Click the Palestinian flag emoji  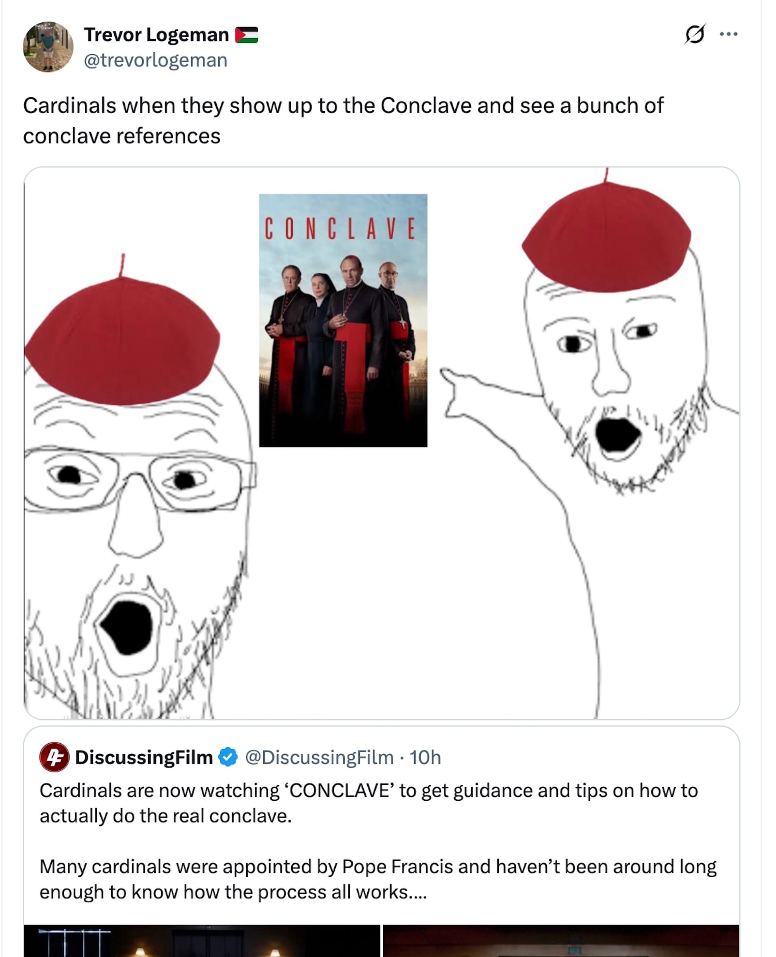click(247, 35)
